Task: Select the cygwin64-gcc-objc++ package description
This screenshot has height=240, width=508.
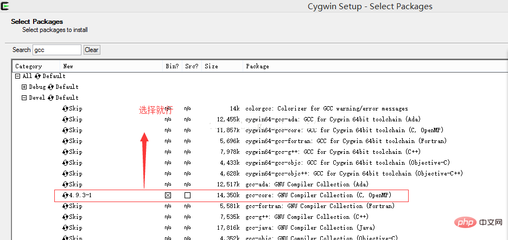Action: [x=354, y=174]
